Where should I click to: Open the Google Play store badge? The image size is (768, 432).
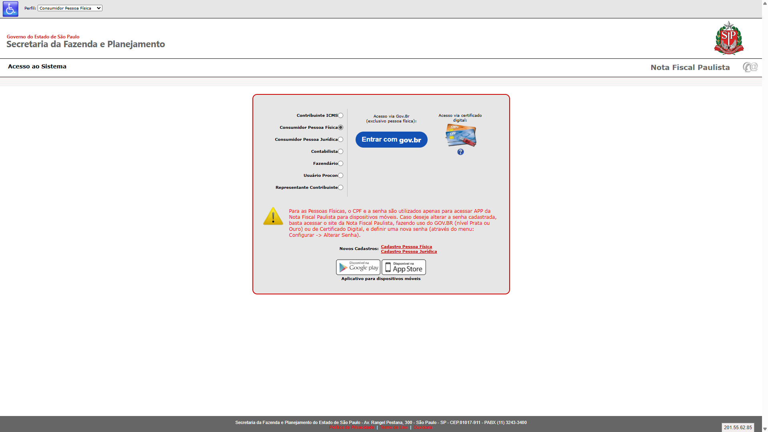358,267
